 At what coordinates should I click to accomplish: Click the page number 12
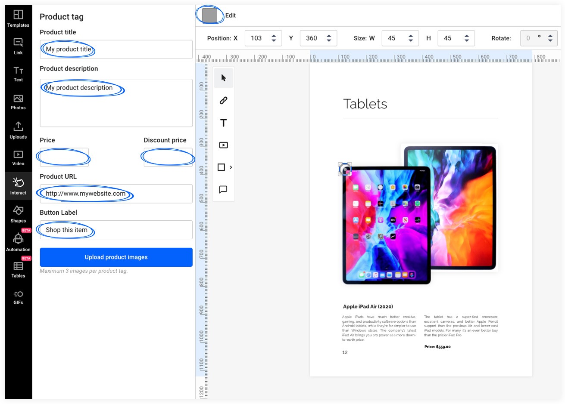[345, 352]
